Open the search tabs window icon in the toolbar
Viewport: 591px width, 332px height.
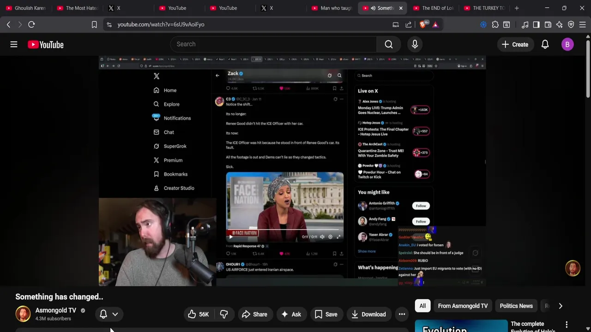click(507, 24)
